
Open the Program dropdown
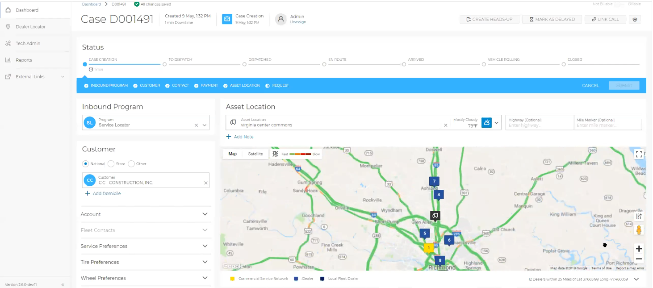205,125
